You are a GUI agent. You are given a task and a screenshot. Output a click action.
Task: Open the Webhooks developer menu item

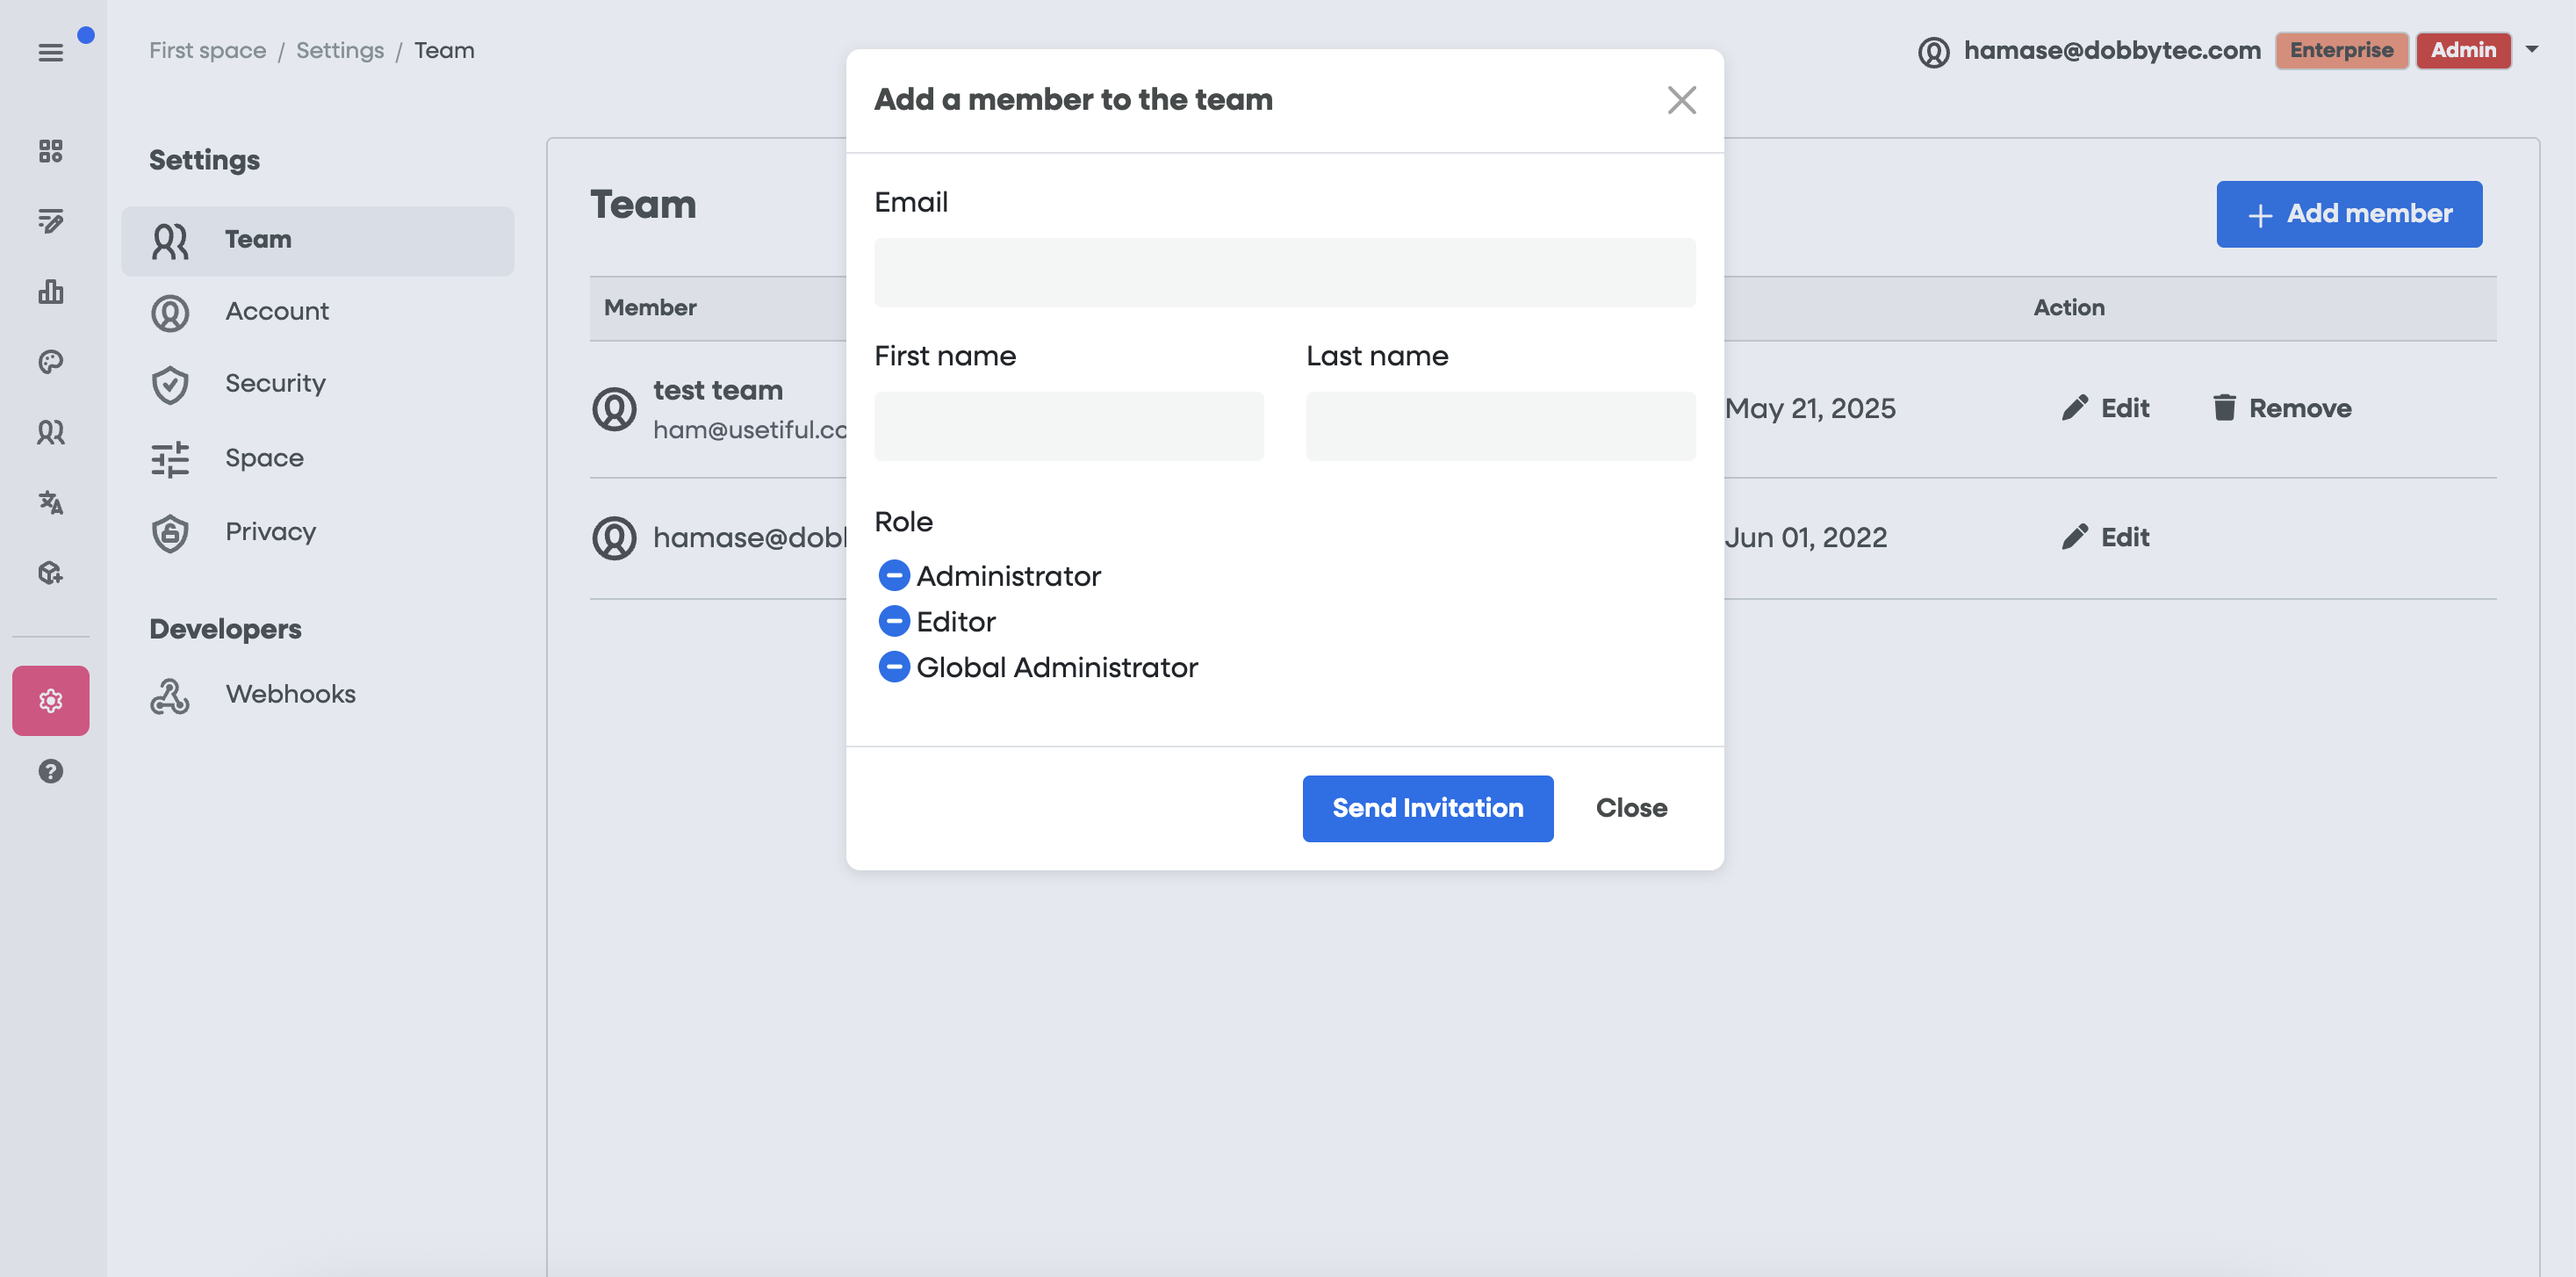point(290,694)
